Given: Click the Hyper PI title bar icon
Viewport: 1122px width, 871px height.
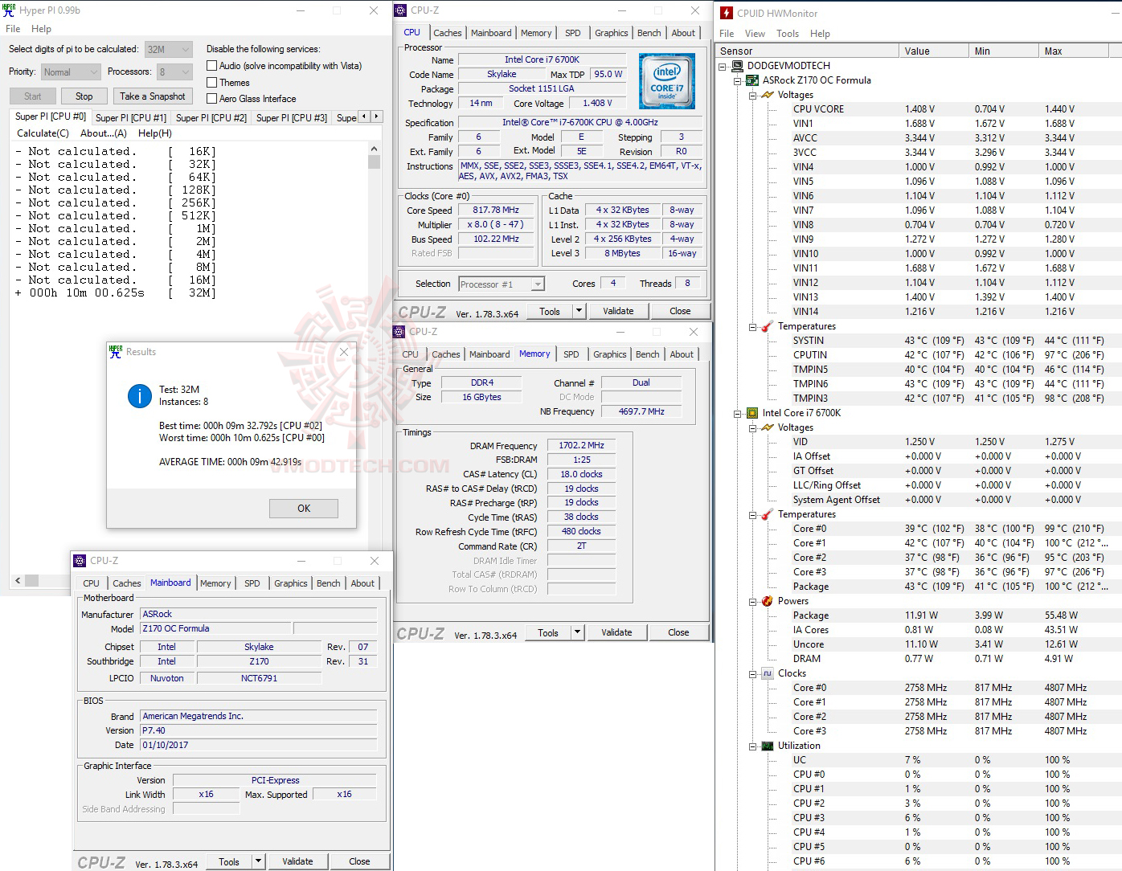Looking at the screenshot, I should 9,10.
